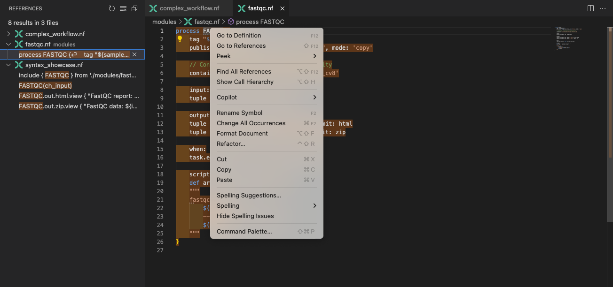Click the process symbol icon in breadcrumb
Image resolution: width=613 pixels, height=287 pixels.
point(231,22)
